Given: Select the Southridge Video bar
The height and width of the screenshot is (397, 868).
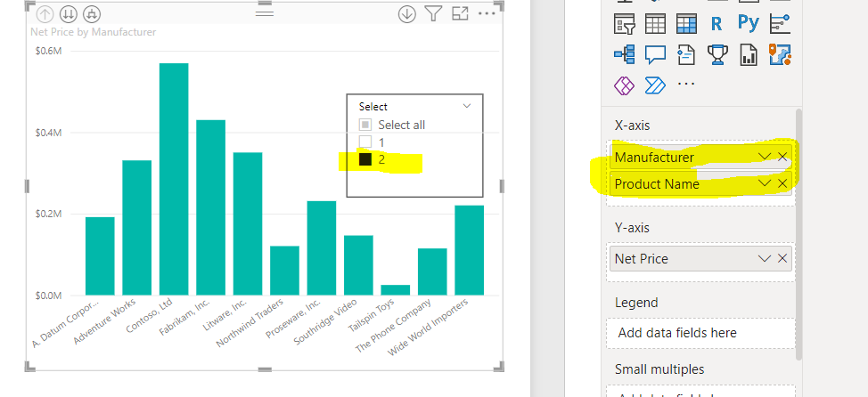Looking at the screenshot, I should [x=359, y=265].
